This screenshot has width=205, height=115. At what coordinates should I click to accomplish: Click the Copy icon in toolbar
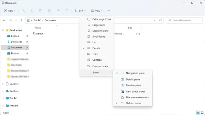click(32, 11)
